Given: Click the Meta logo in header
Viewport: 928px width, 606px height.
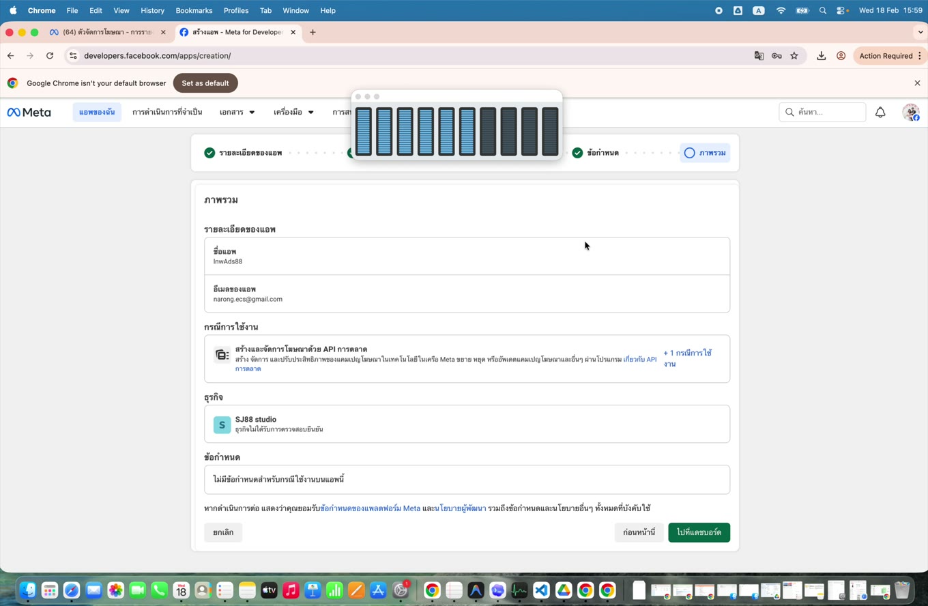Looking at the screenshot, I should point(29,113).
